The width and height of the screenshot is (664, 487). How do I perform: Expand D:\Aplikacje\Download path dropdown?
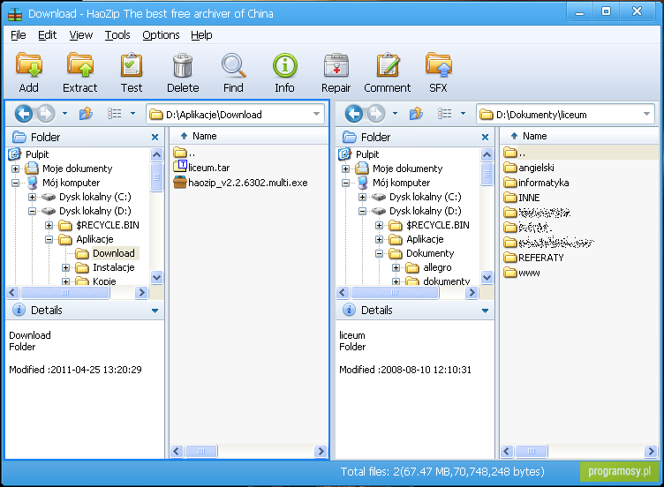coord(316,114)
